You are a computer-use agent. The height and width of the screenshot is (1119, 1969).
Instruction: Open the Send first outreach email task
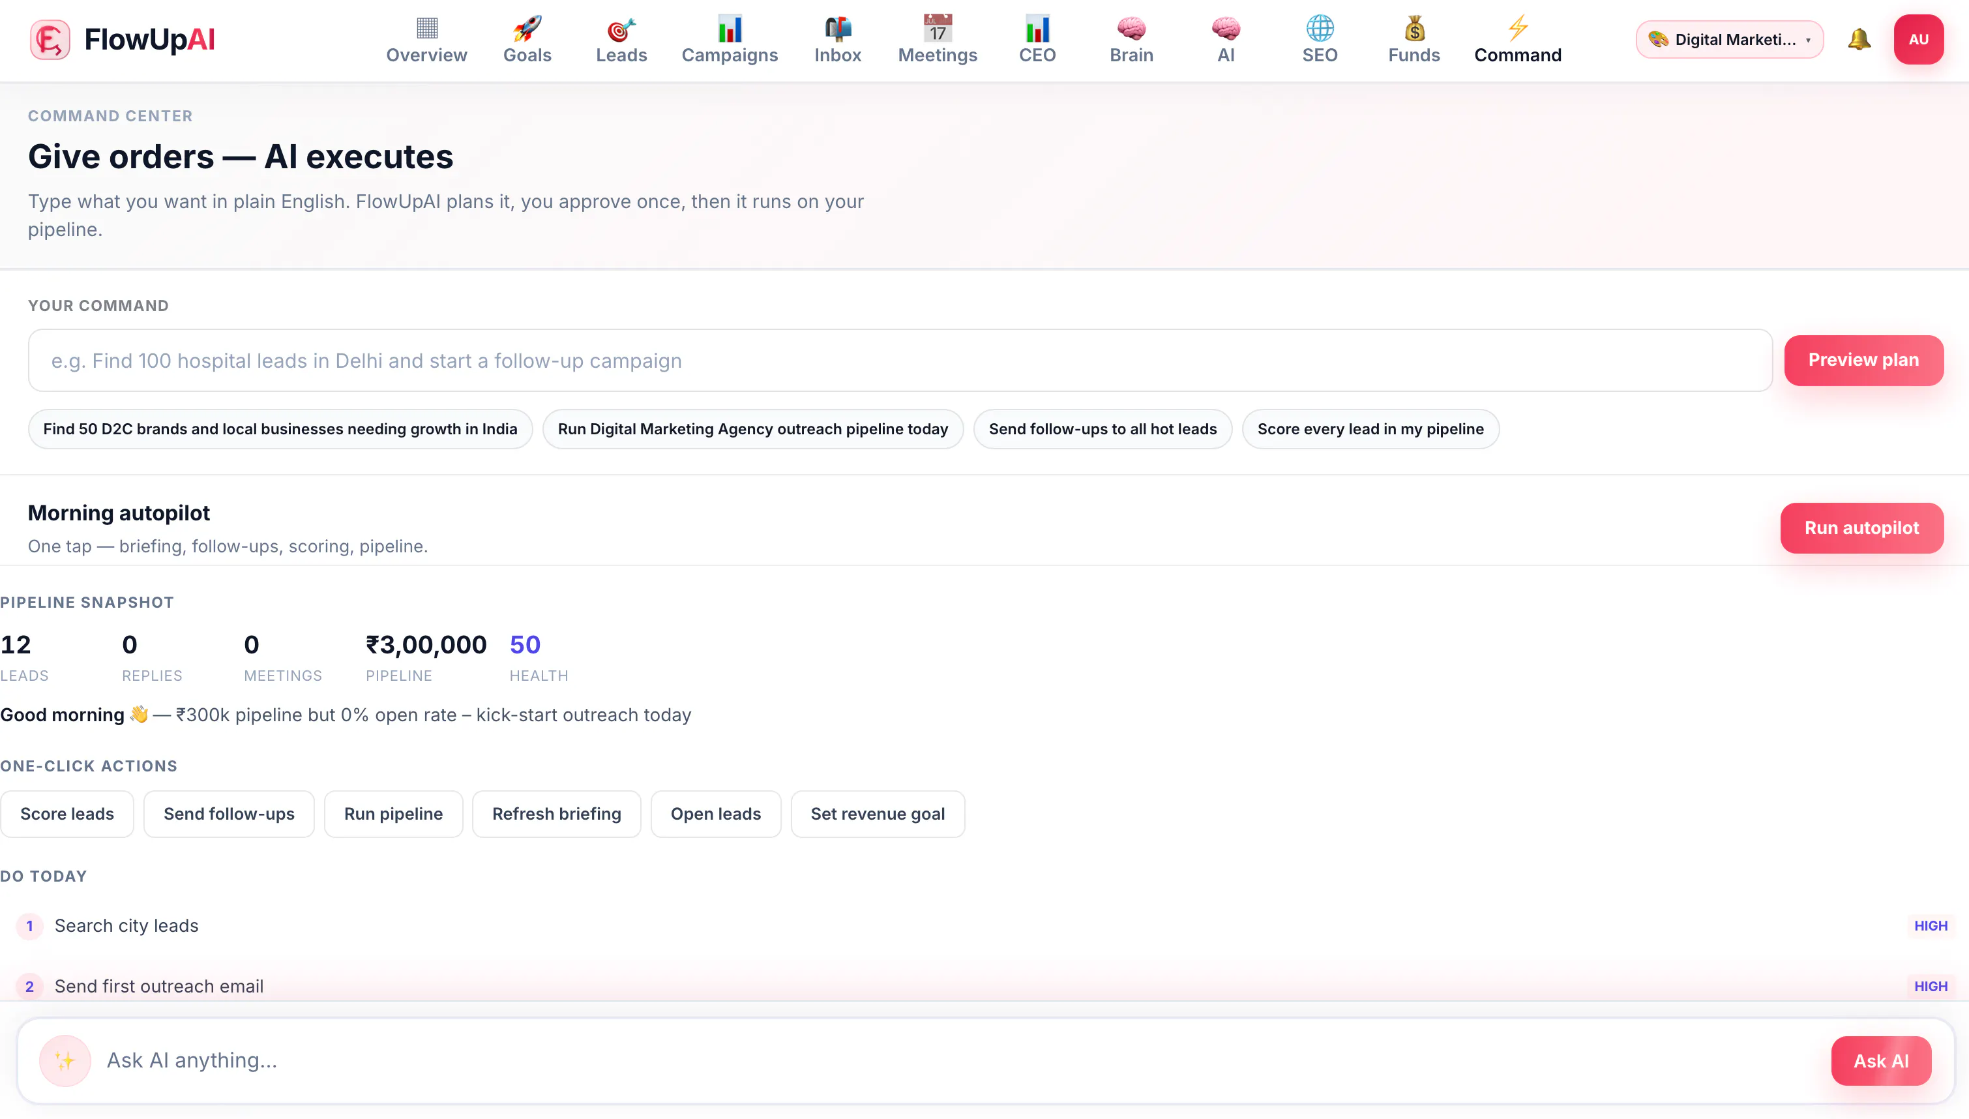click(x=984, y=986)
